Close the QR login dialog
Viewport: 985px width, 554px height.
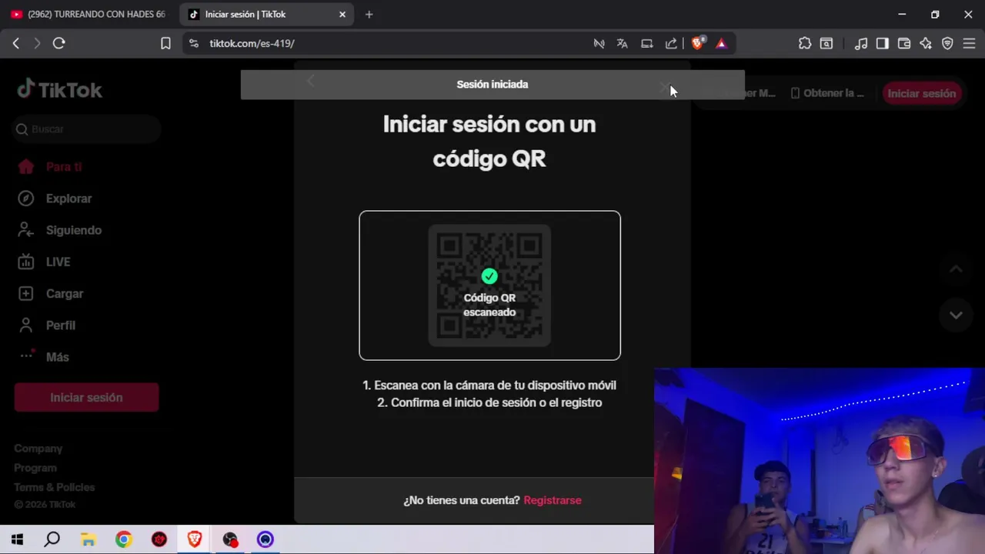[665, 88]
